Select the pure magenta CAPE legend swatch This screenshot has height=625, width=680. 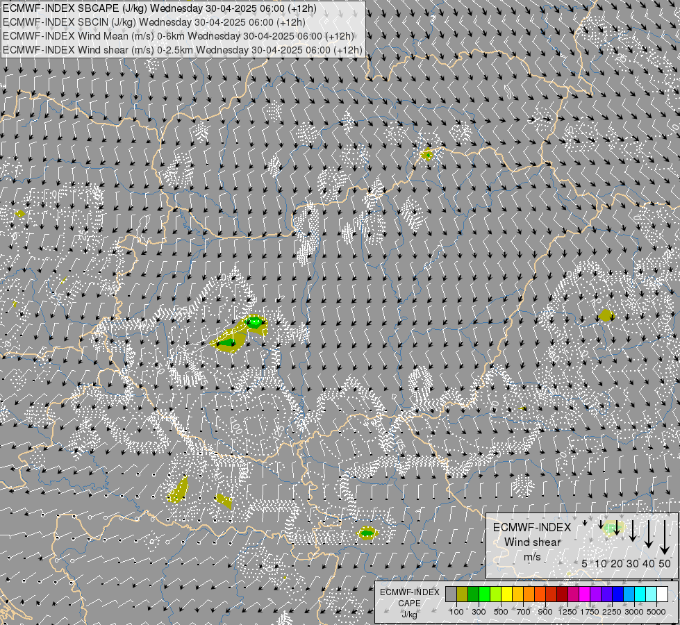point(585,594)
